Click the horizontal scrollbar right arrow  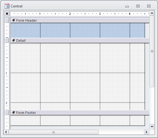point(146,132)
